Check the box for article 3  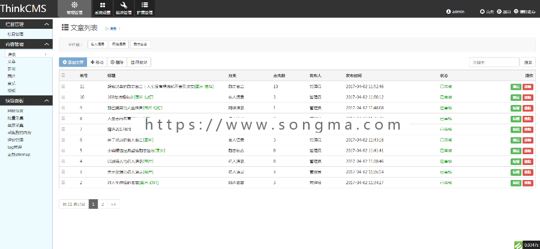[64, 172]
